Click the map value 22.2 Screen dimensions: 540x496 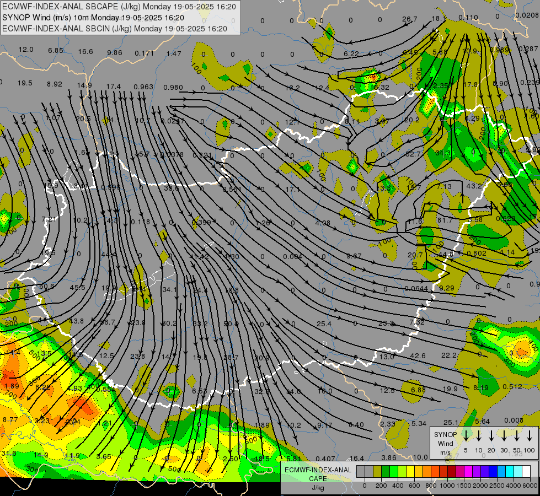449,355
